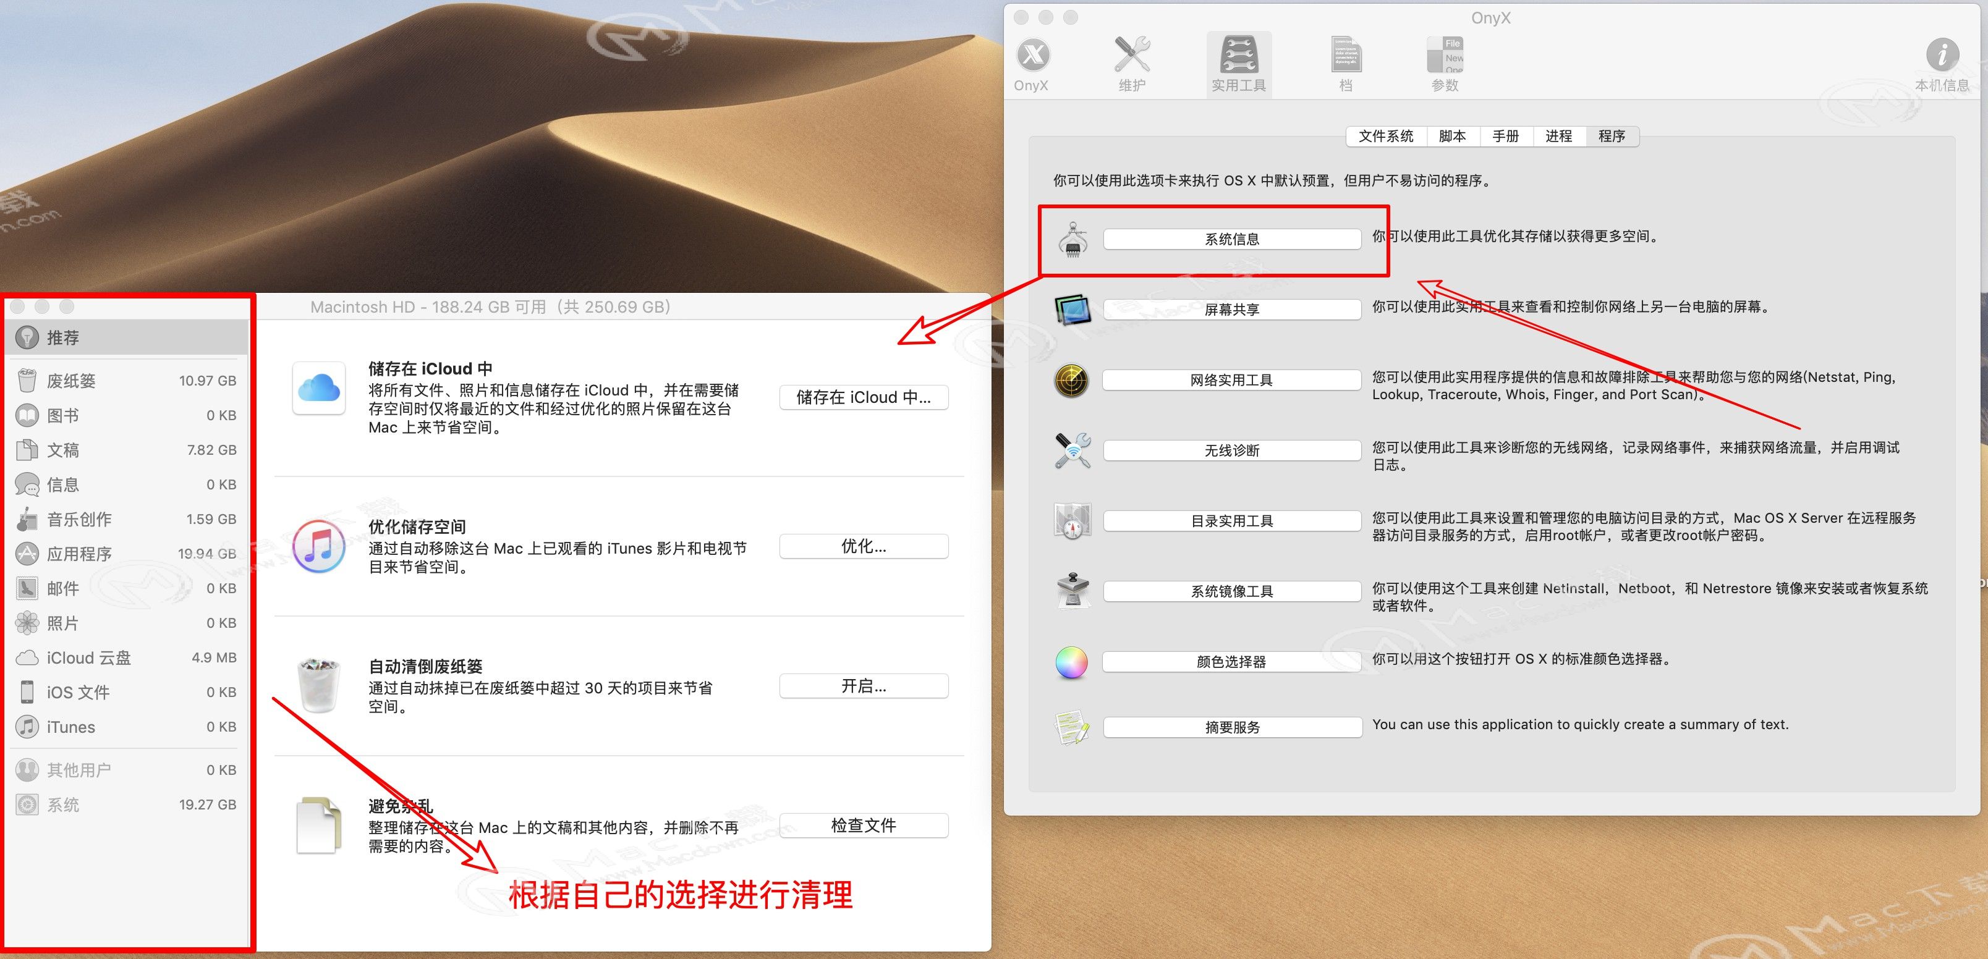This screenshot has height=959, width=1988.
Task: Open the 参数 toolbar icon
Action: (1445, 55)
